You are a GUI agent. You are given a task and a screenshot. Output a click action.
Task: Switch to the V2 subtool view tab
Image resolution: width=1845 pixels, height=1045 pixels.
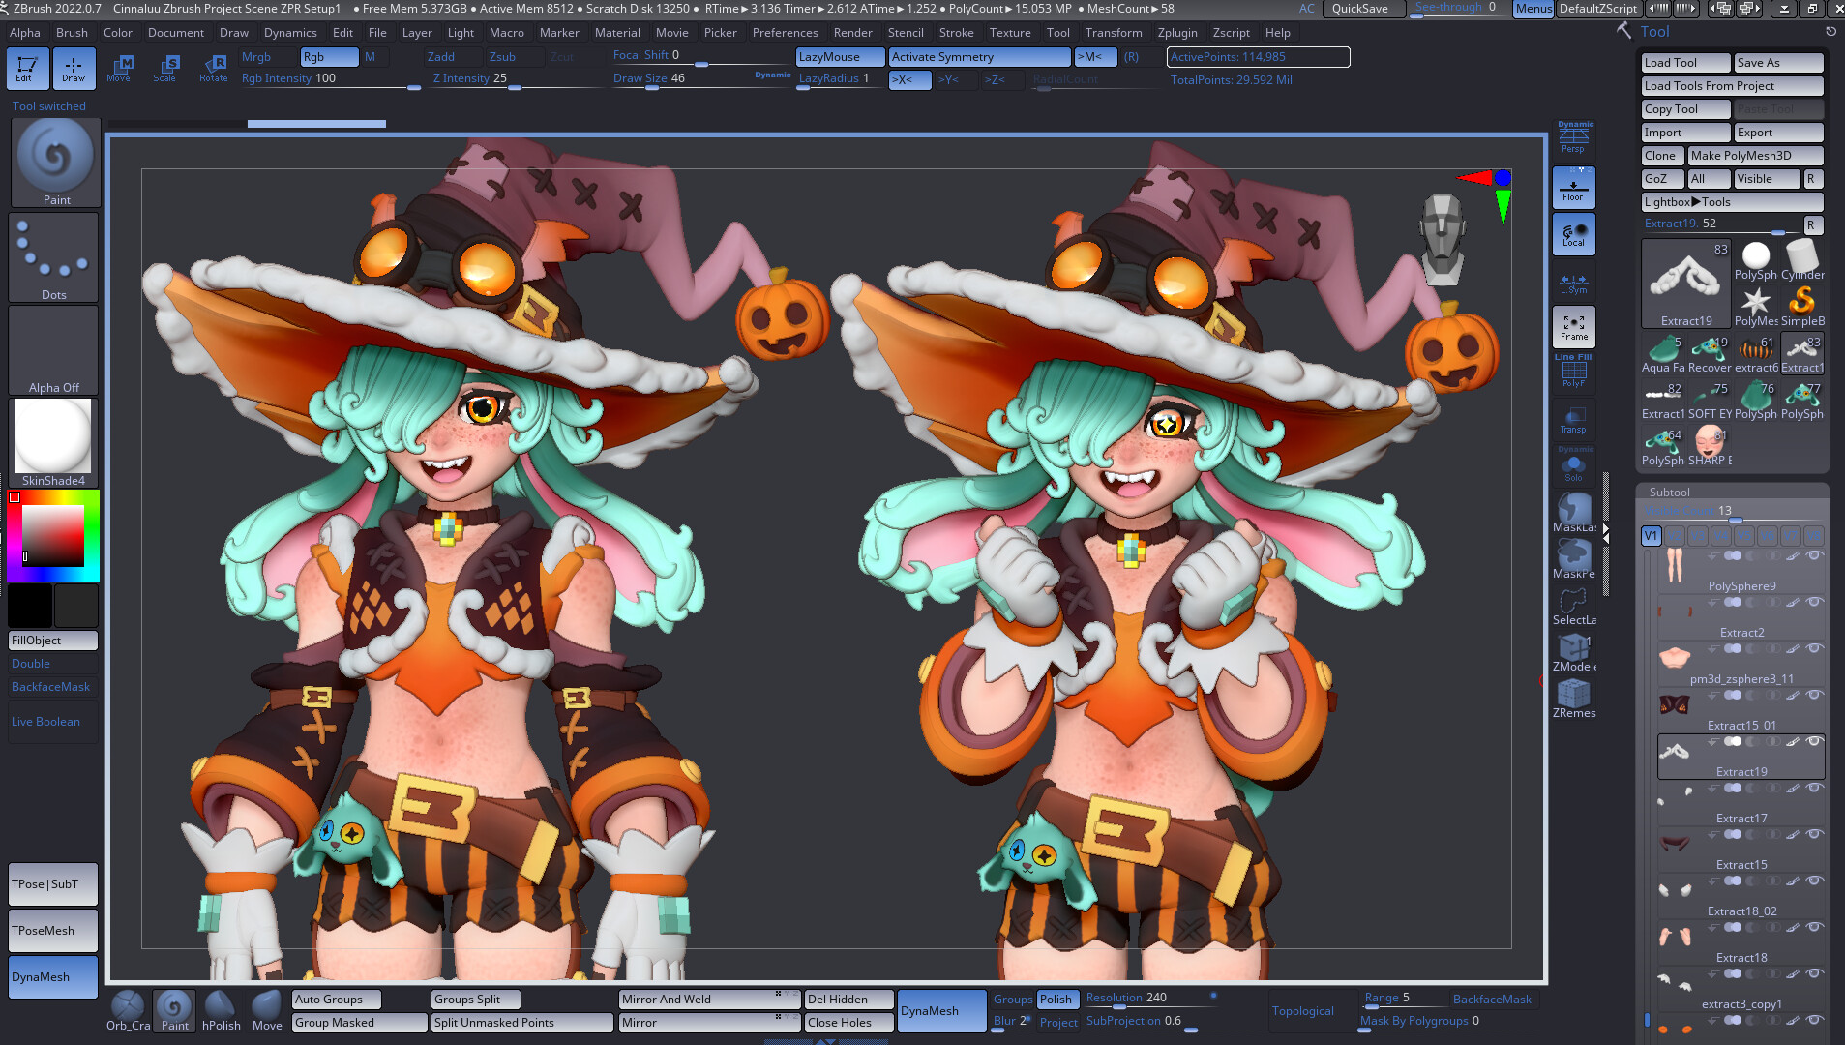coord(1673,535)
